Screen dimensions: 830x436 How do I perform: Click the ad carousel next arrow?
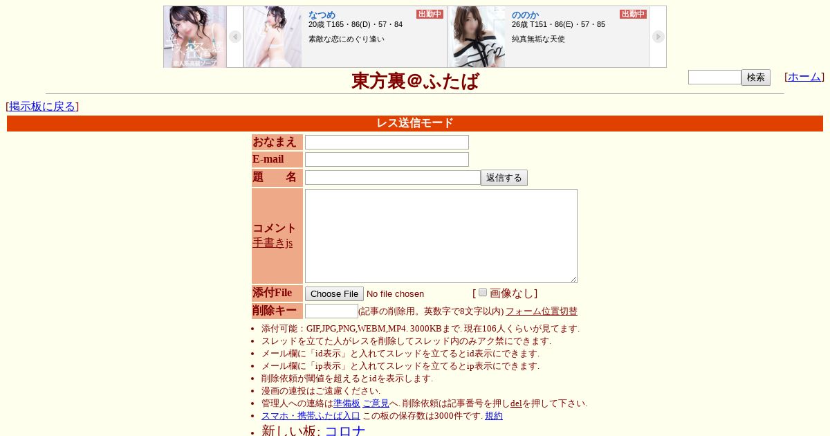click(658, 37)
